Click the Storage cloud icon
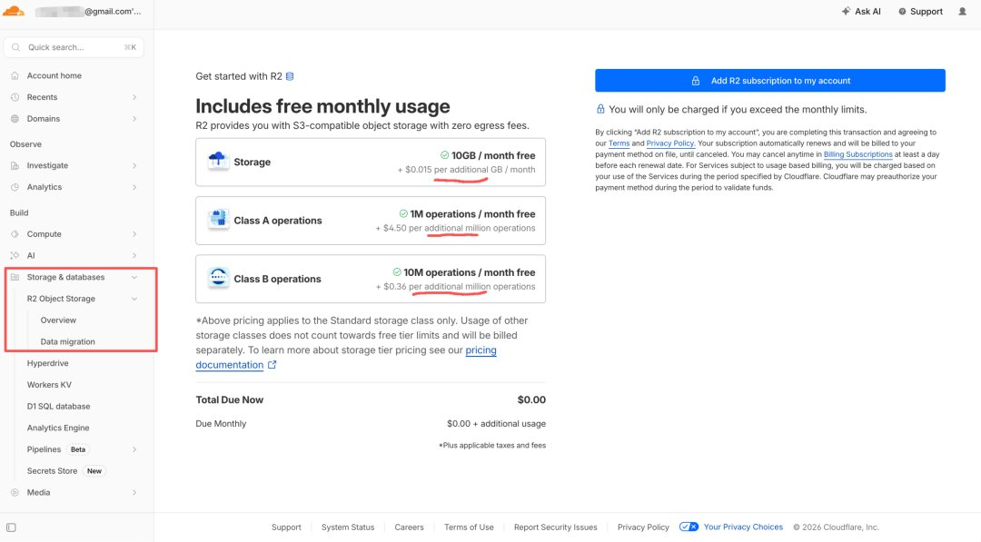Viewport: 981px width, 542px height. (x=218, y=162)
